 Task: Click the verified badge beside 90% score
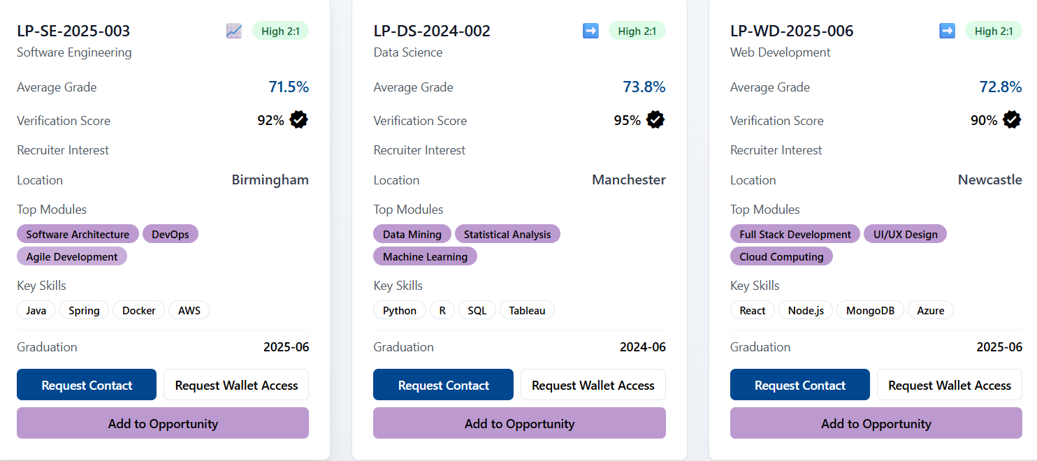pyautogui.click(x=1012, y=120)
